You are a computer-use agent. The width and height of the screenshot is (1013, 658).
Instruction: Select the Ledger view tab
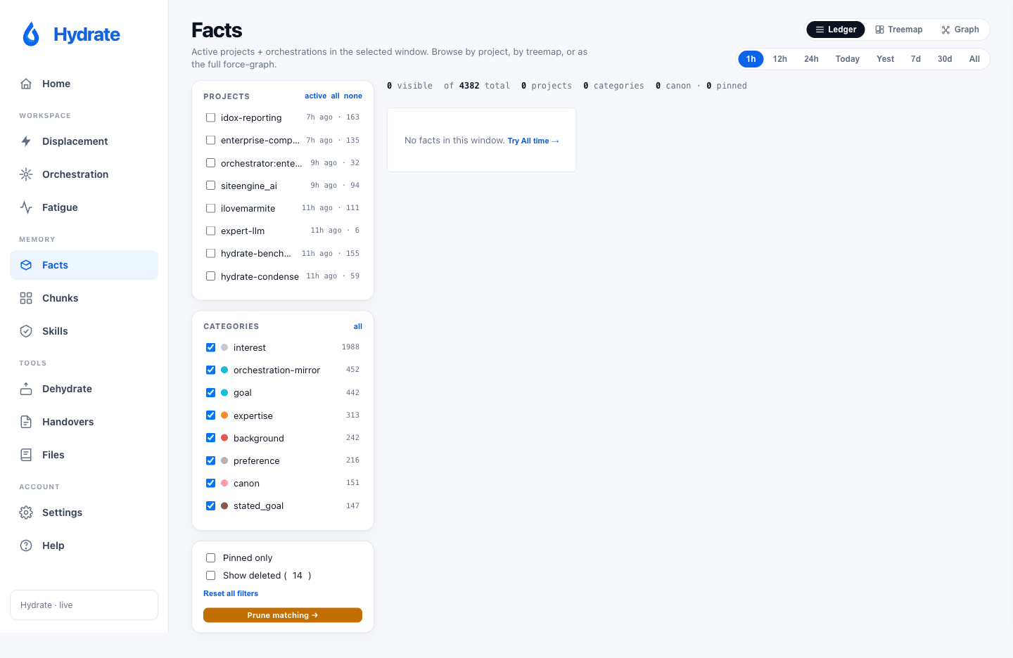coord(836,30)
